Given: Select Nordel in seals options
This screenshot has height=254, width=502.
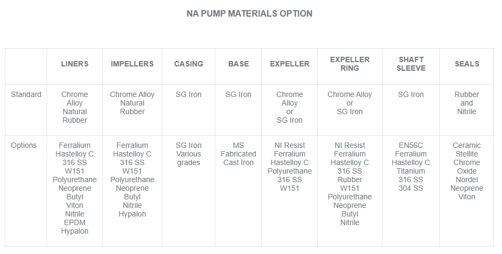Looking at the screenshot, I should (x=467, y=180).
